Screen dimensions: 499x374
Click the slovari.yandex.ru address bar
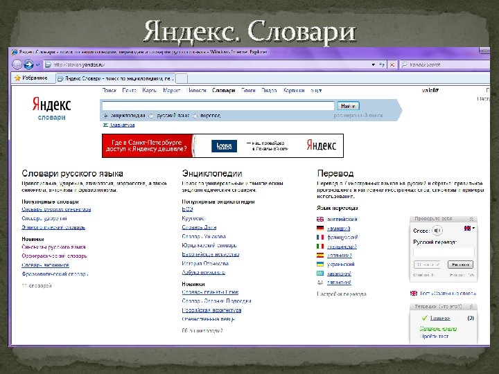point(207,64)
